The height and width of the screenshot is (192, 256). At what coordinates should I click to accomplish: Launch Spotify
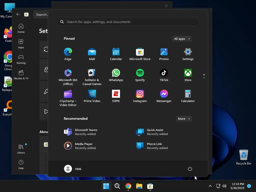140,75
